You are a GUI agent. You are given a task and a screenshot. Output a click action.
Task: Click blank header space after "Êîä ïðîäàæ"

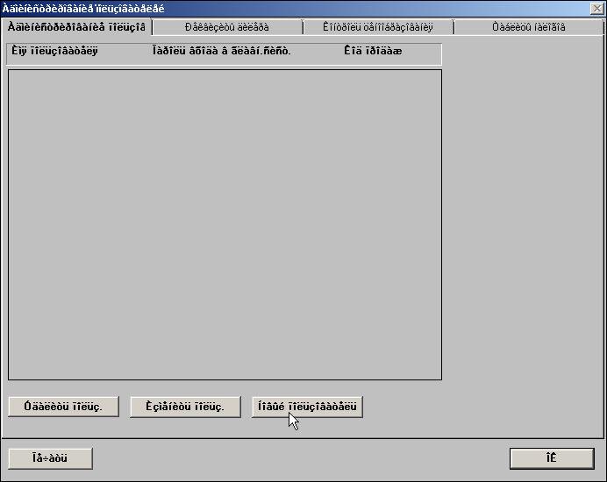click(x=423, y=51)
